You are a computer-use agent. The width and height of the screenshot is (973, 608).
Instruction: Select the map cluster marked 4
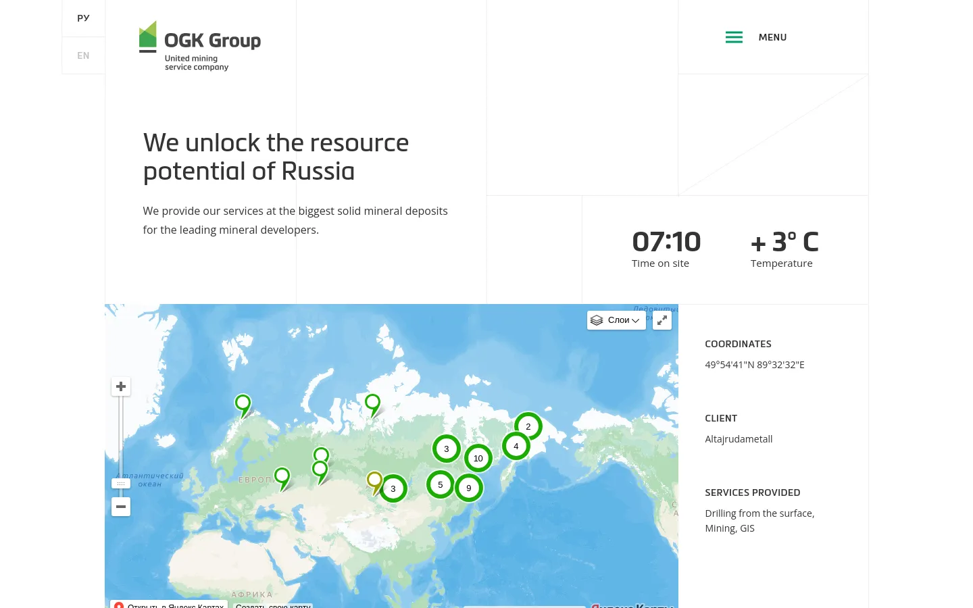[516, 446]
